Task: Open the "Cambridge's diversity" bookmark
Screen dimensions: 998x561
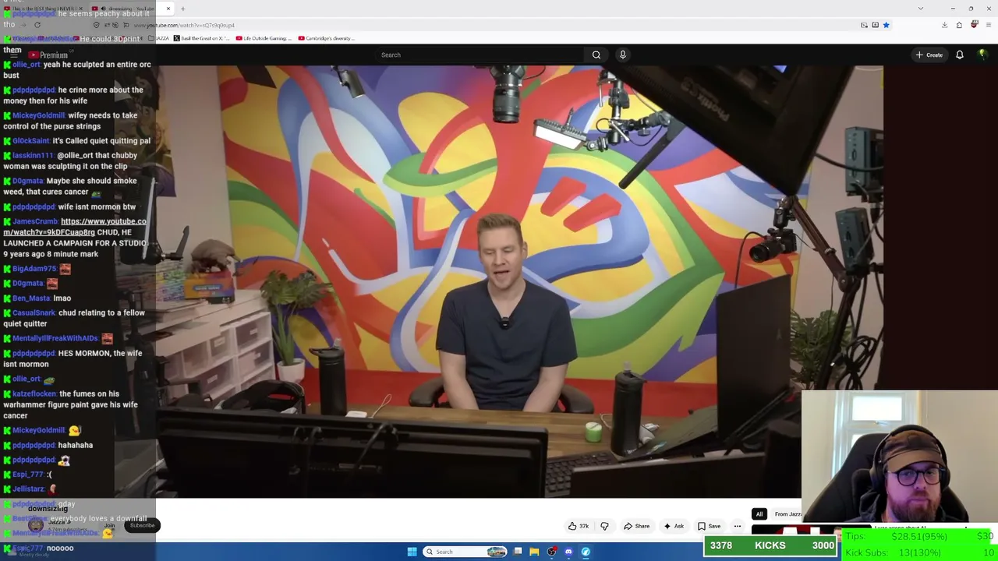Action: click(x=326, y=38)
